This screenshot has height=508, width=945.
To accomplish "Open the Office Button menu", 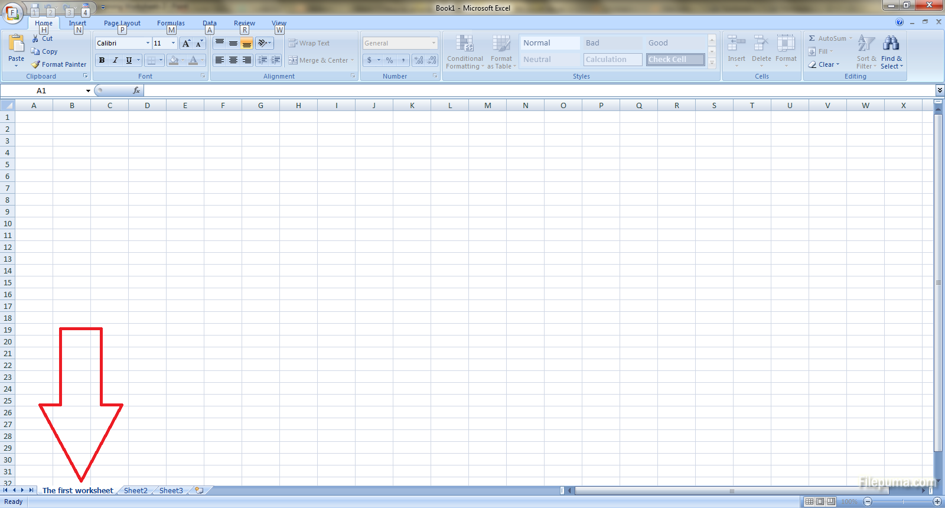I will click(12, 12).
